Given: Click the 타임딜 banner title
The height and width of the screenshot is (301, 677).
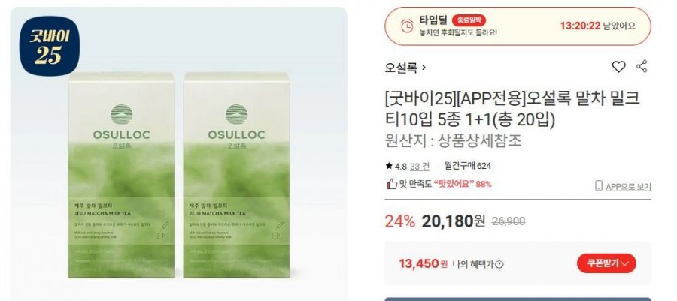Looking at the screenshot, I should [433, 20].
